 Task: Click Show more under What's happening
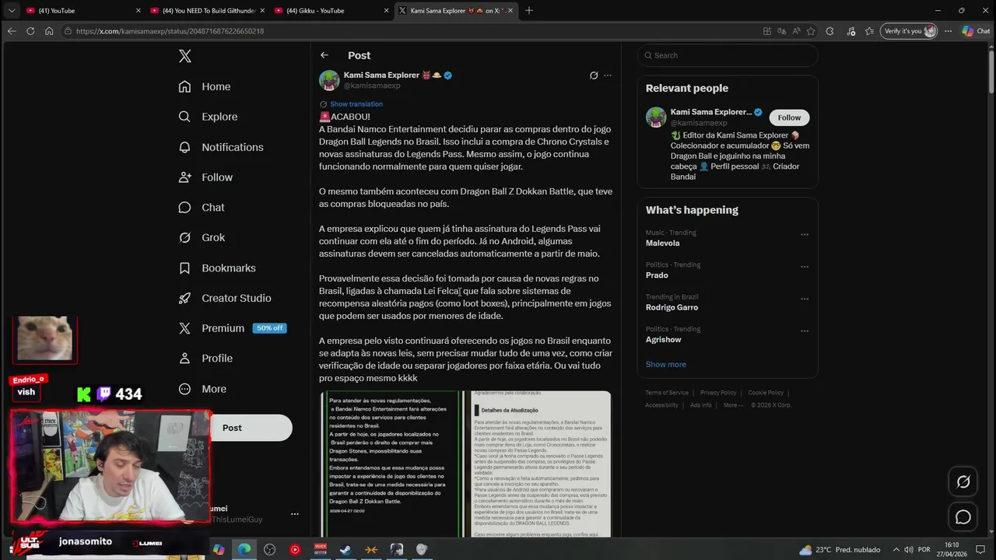click(665, 364)
